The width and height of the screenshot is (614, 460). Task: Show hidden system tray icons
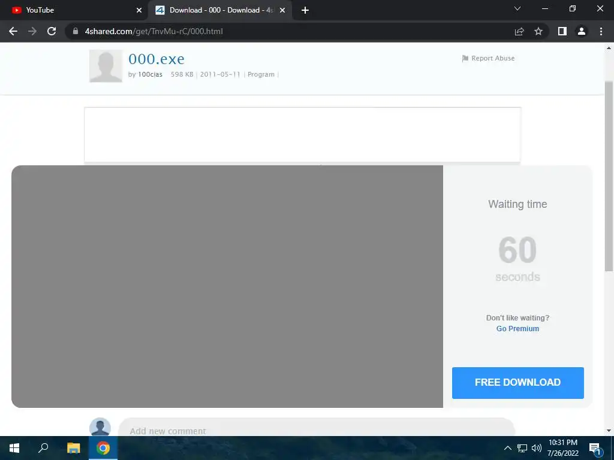[x=507, y=448]
